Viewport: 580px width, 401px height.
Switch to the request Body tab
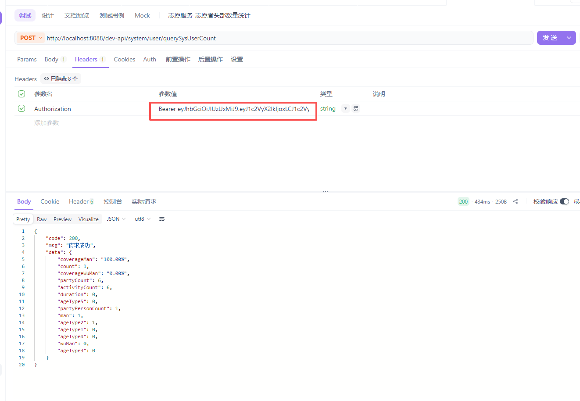point(52,59)
